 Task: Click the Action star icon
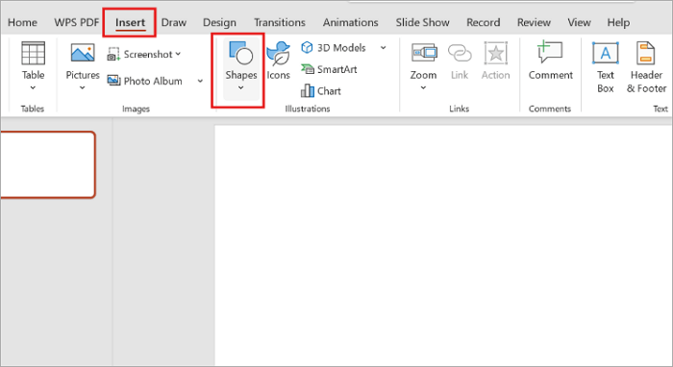pos(496,53)
